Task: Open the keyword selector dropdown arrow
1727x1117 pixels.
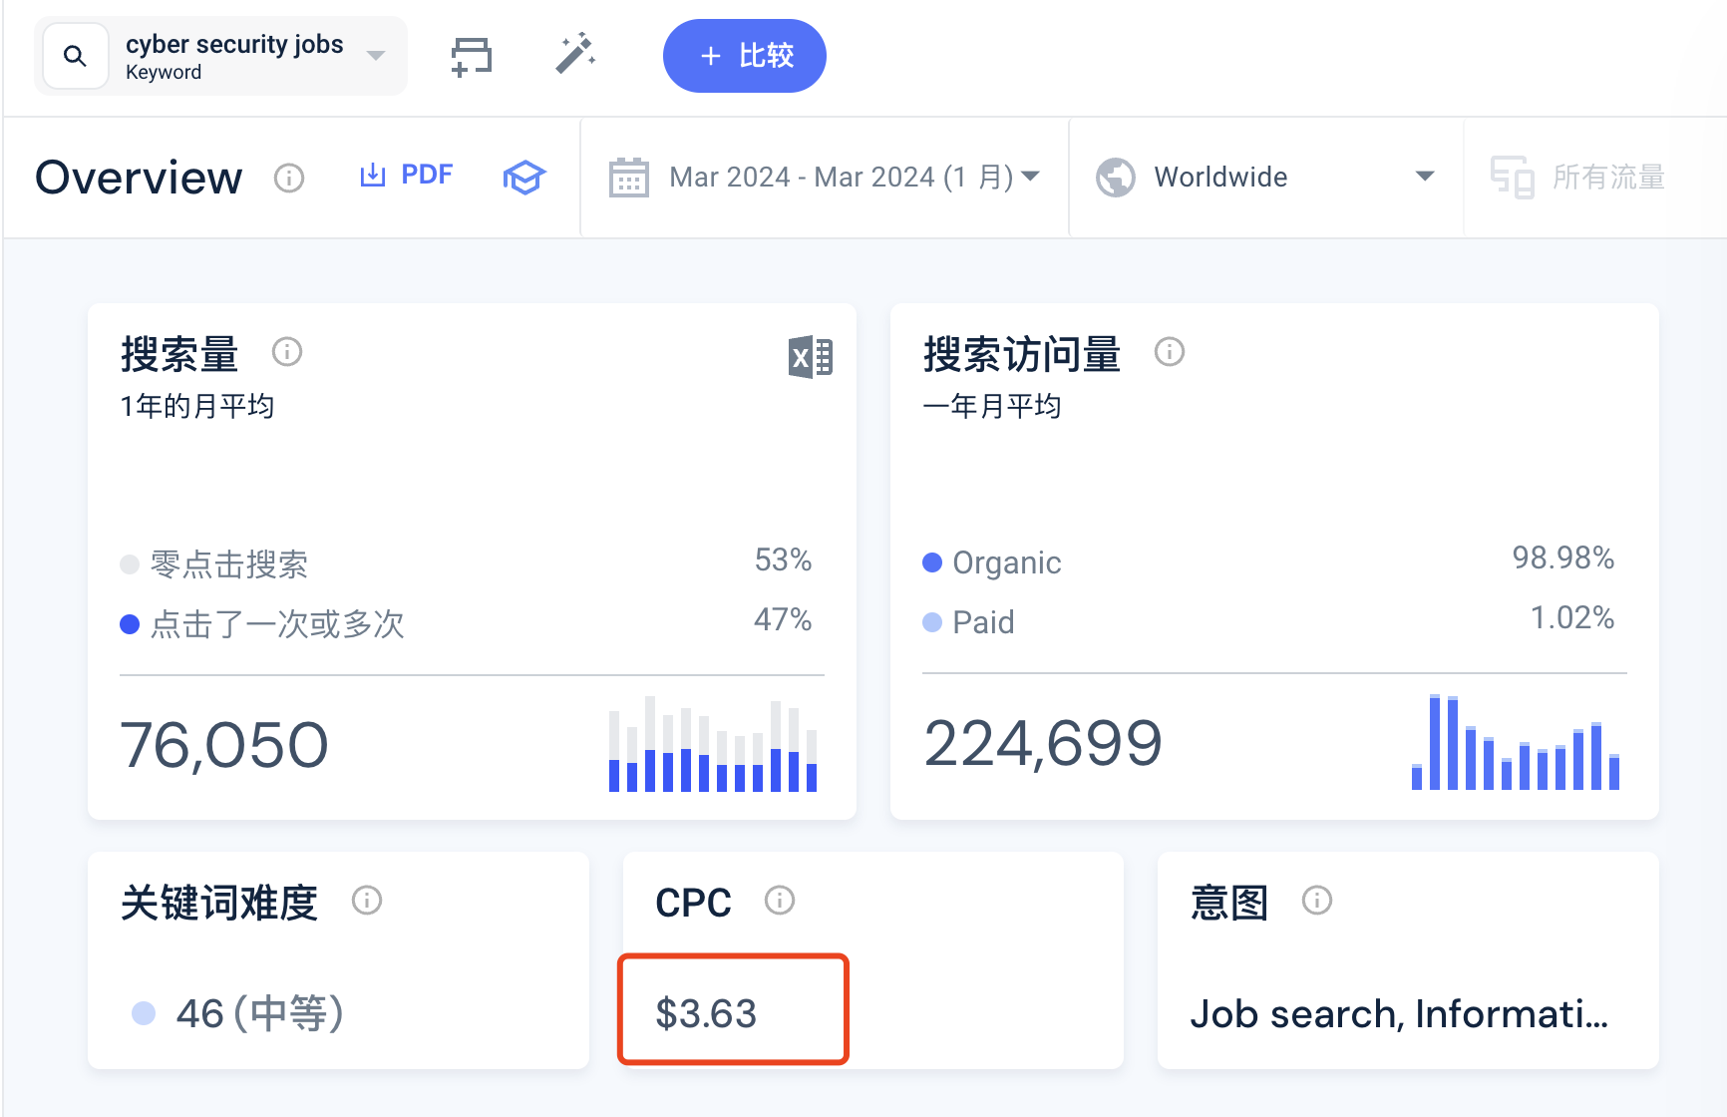Action: coord(376,56)
